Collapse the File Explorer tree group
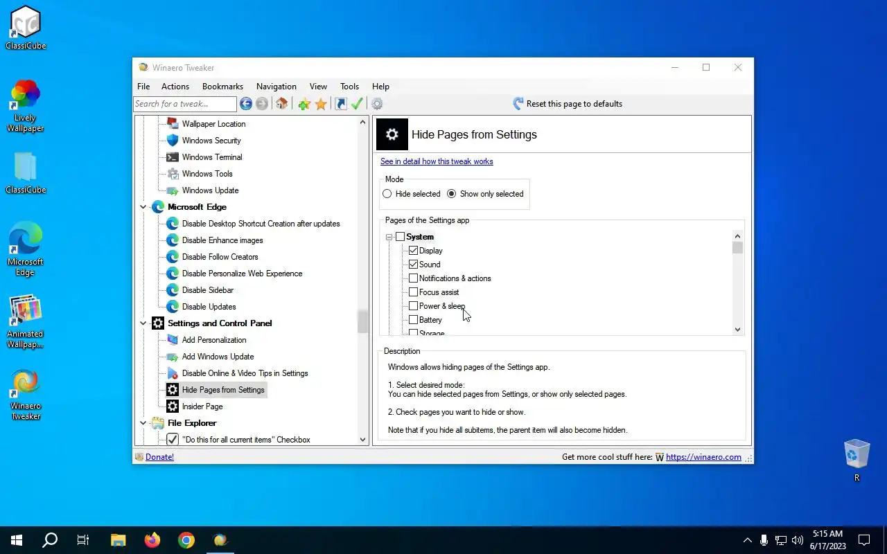887x554 pixels. pyautogui.click(x=143, y=423)
